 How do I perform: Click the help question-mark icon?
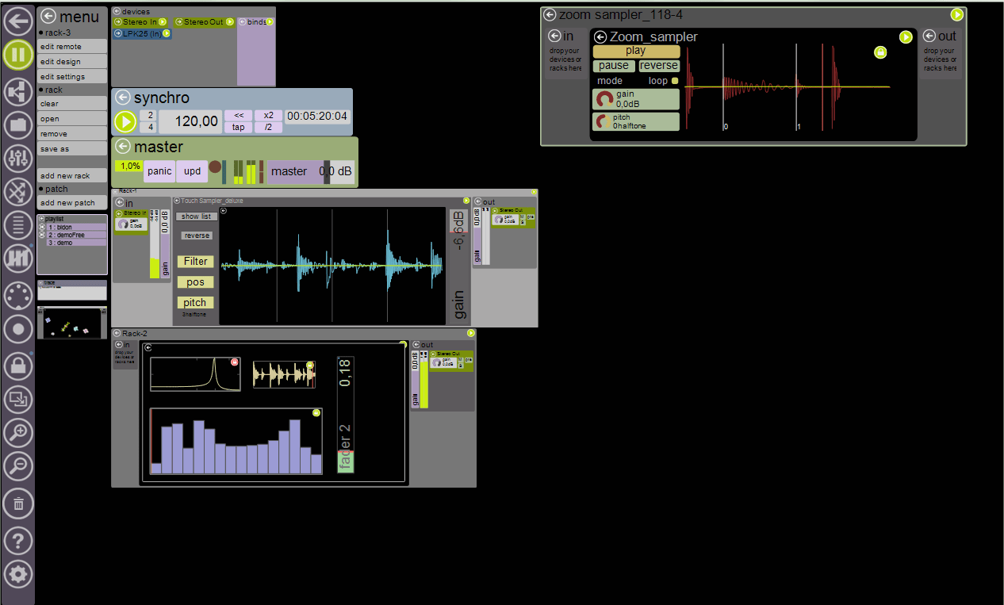coord(17,541)
